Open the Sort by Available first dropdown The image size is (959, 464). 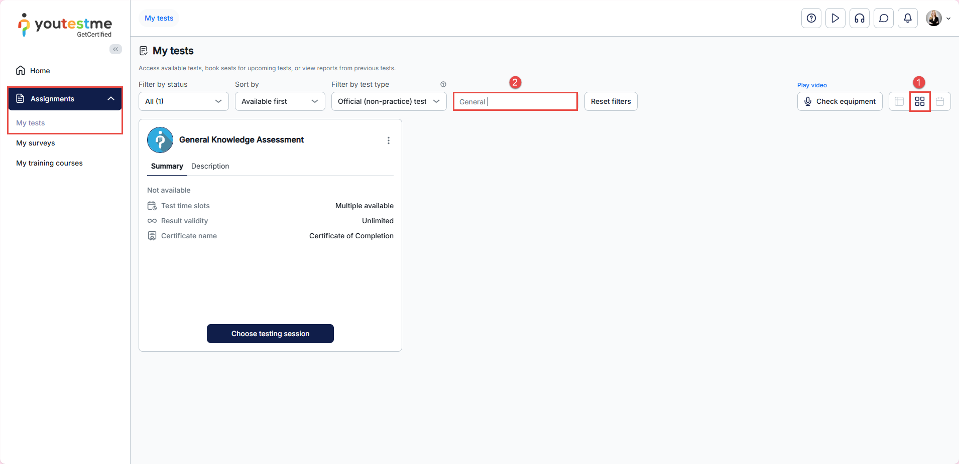click(280, 101)
